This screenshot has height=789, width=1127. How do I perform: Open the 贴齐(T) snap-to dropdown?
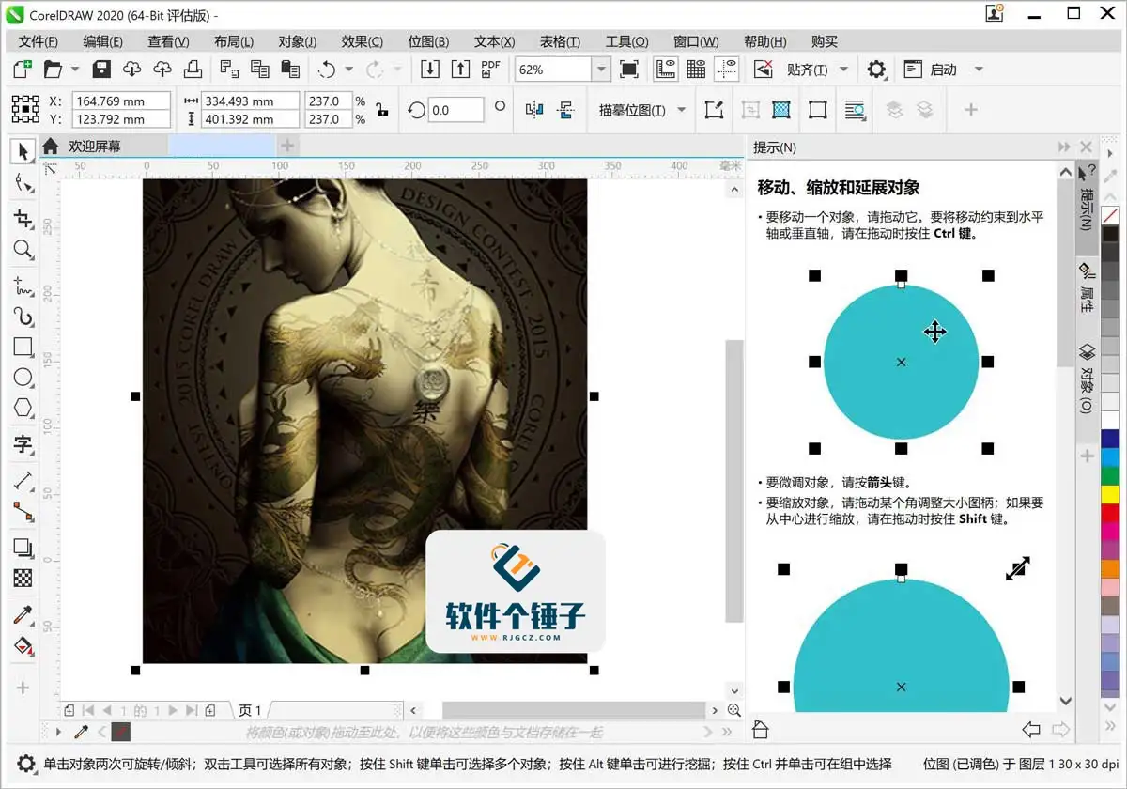point(843,70)
